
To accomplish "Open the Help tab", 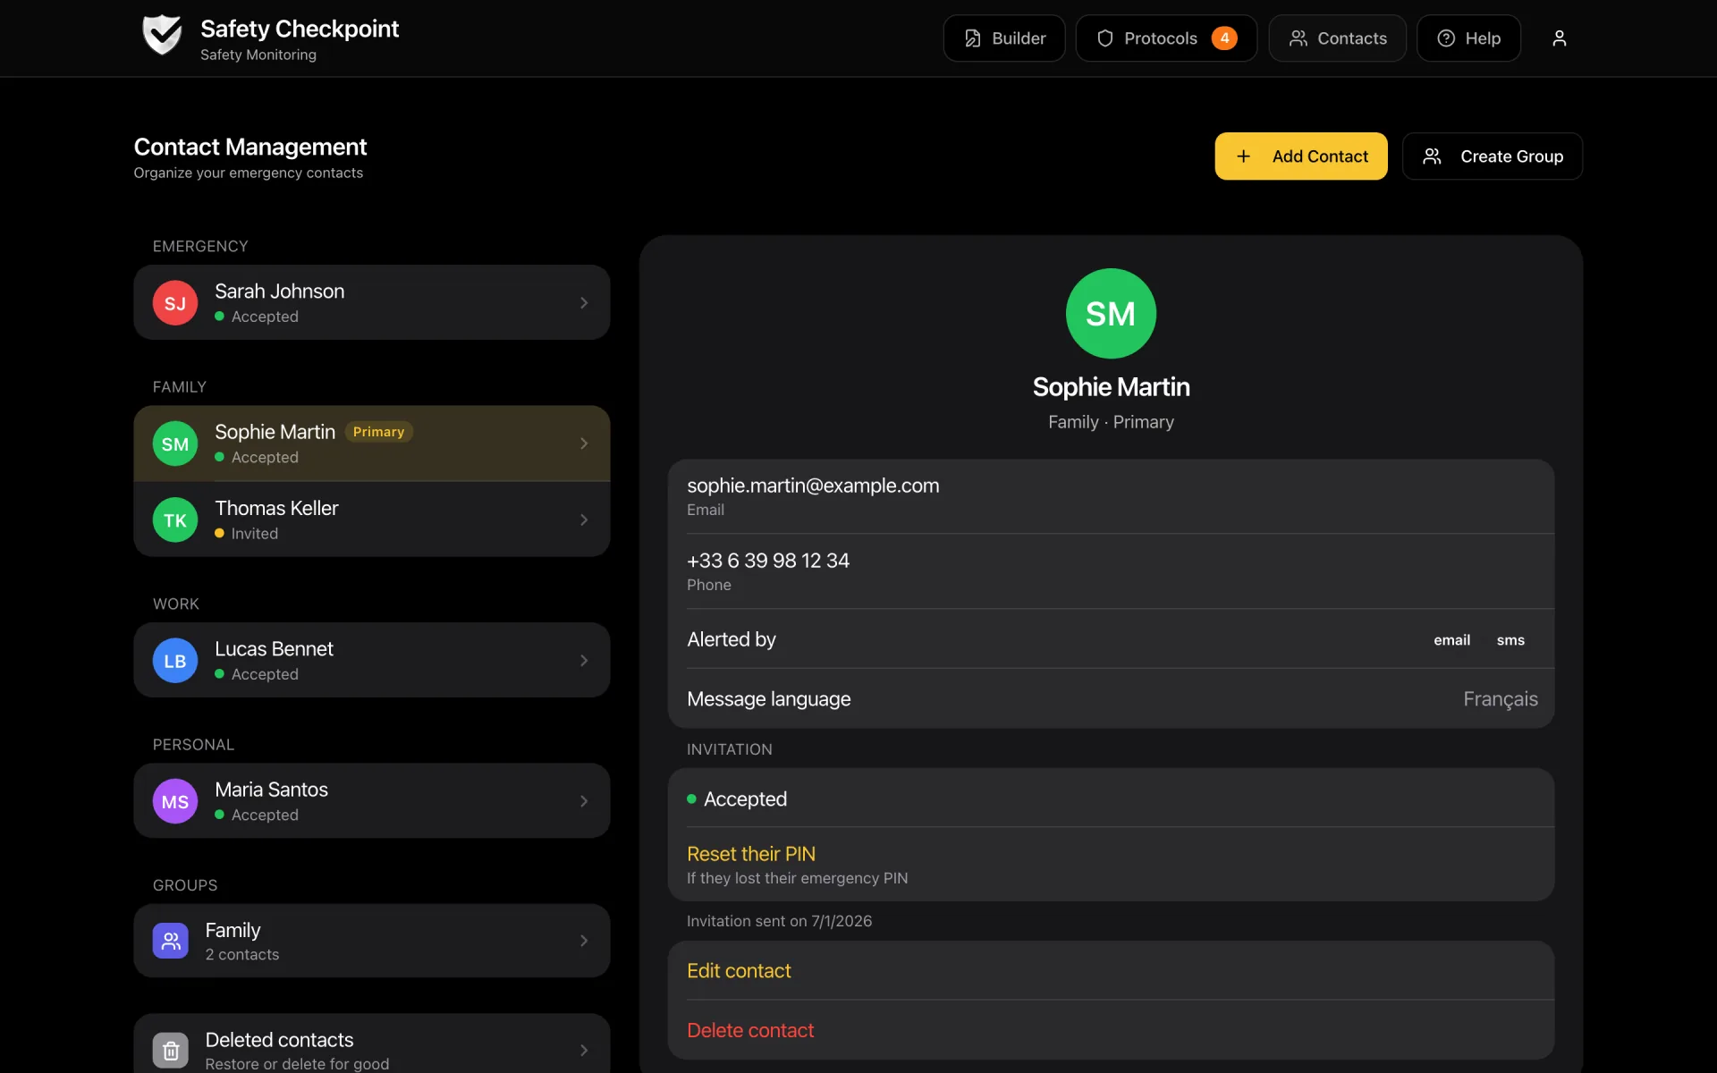I will pyautogui.click(x=1468, y=38).
